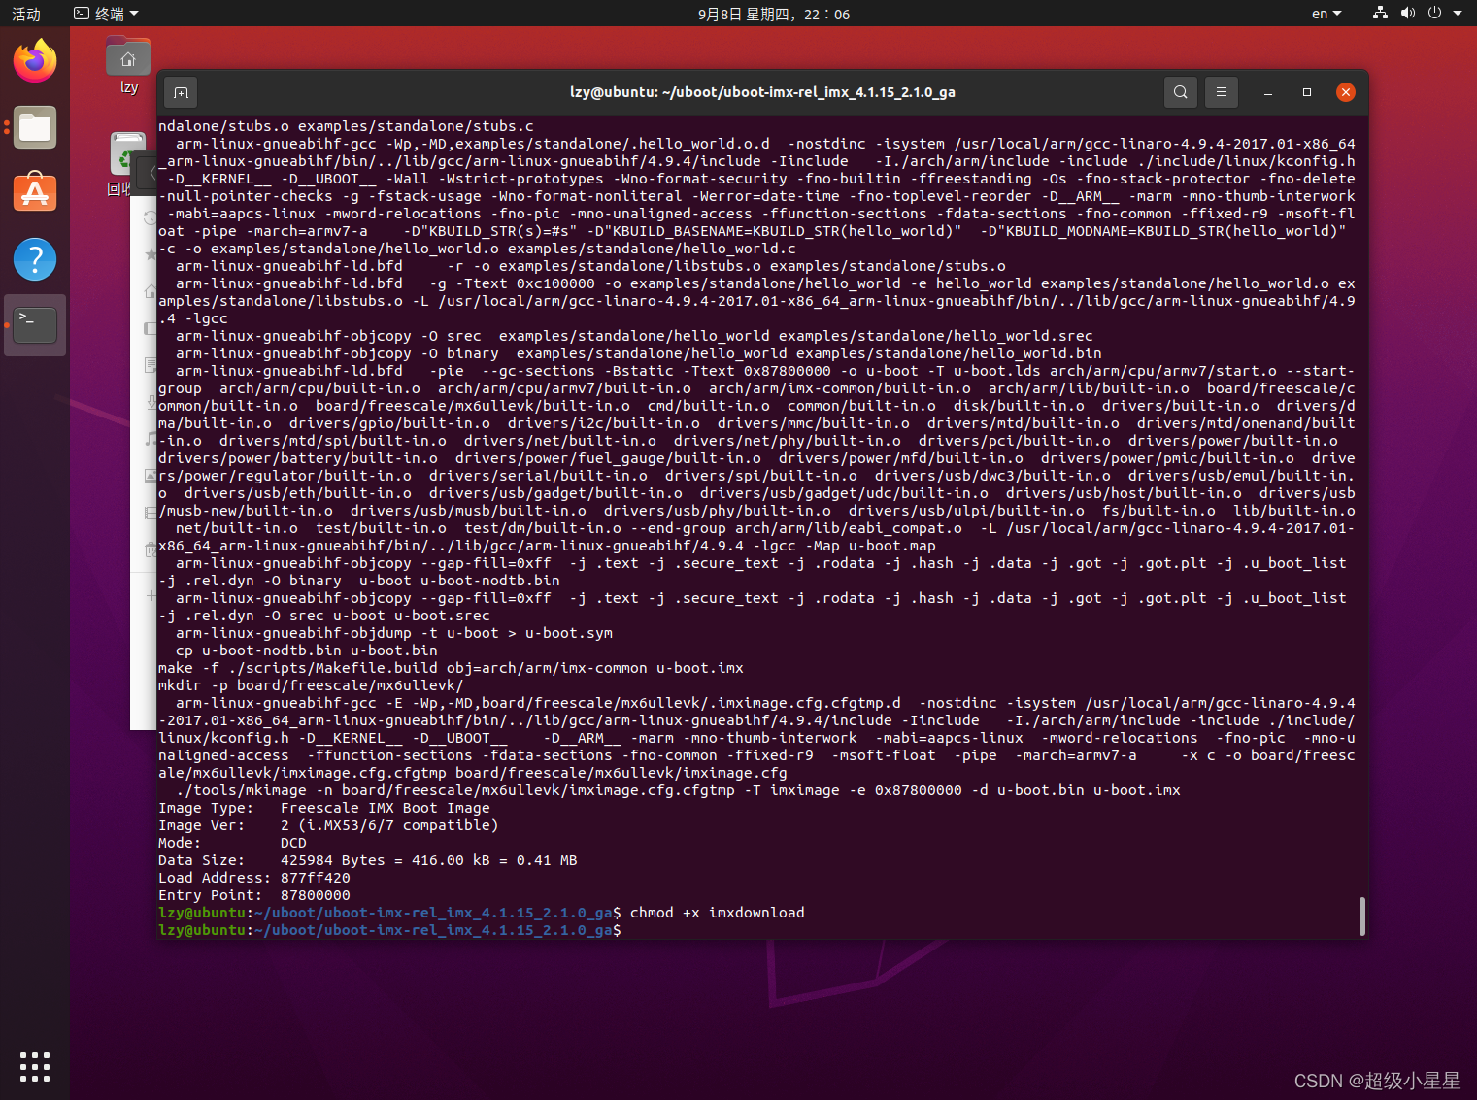Click the 'make -f ./scripts/Makefile.build' line
The image size is (1477, 1100).
[x=452, y=668]
